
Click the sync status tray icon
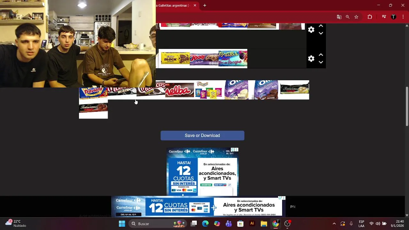pyautogui.click(x=343, y=224)
